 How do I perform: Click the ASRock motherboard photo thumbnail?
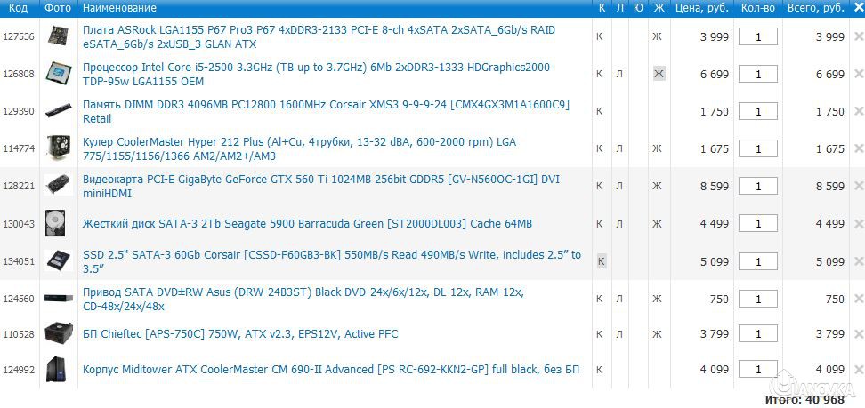[x=59, y=36]
